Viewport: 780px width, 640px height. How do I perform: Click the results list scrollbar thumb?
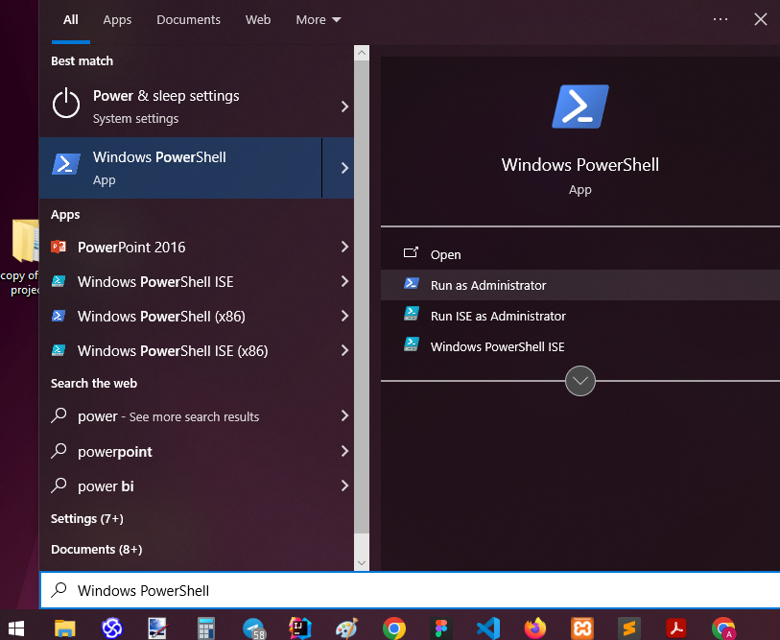[362, 296]
